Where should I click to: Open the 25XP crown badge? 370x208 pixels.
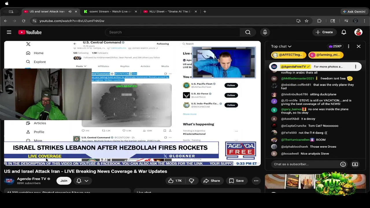coord(335,46)
